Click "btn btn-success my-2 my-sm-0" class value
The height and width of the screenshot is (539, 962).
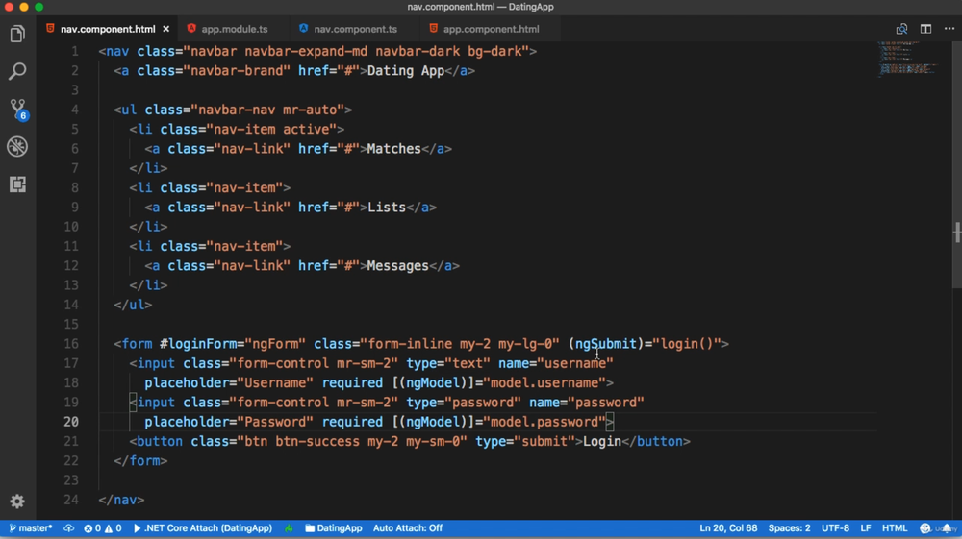click(351, 442)
